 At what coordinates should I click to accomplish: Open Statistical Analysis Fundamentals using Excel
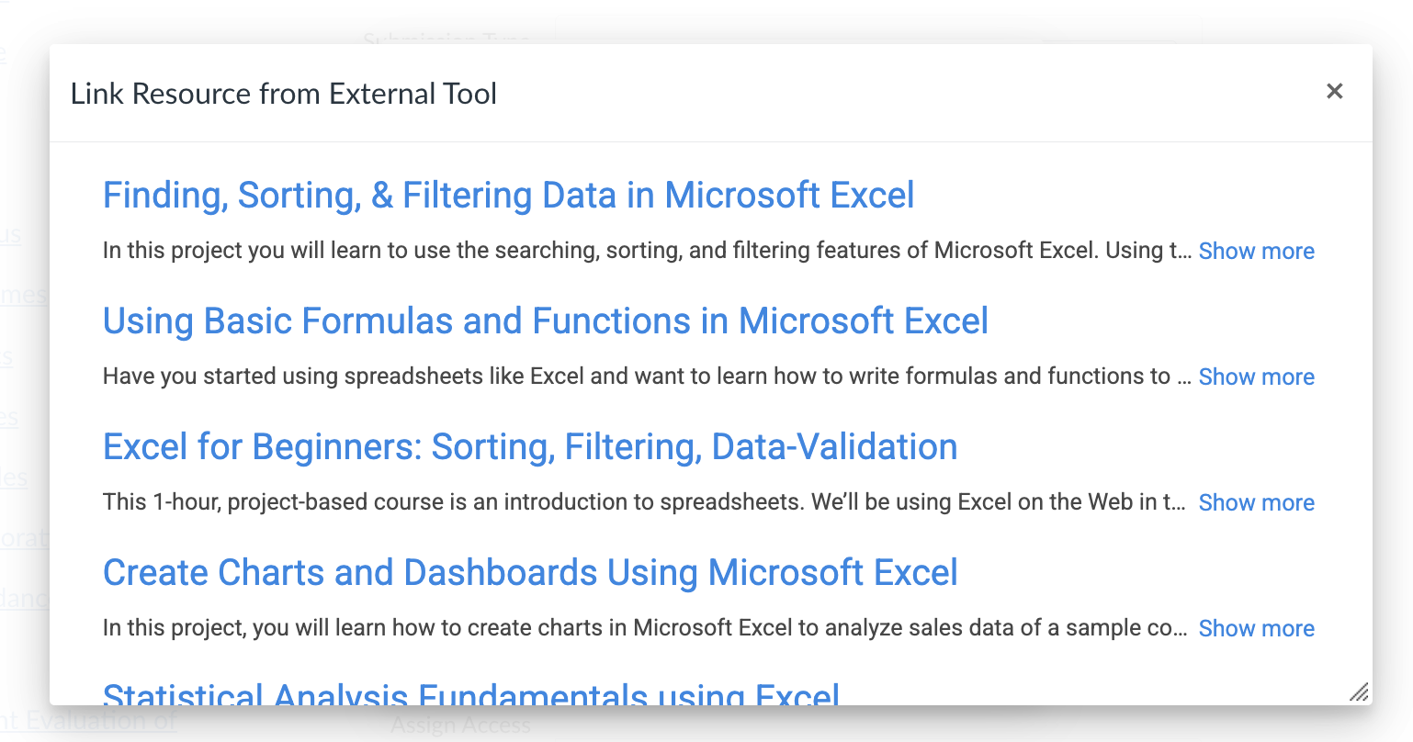(x=470, y=693)
